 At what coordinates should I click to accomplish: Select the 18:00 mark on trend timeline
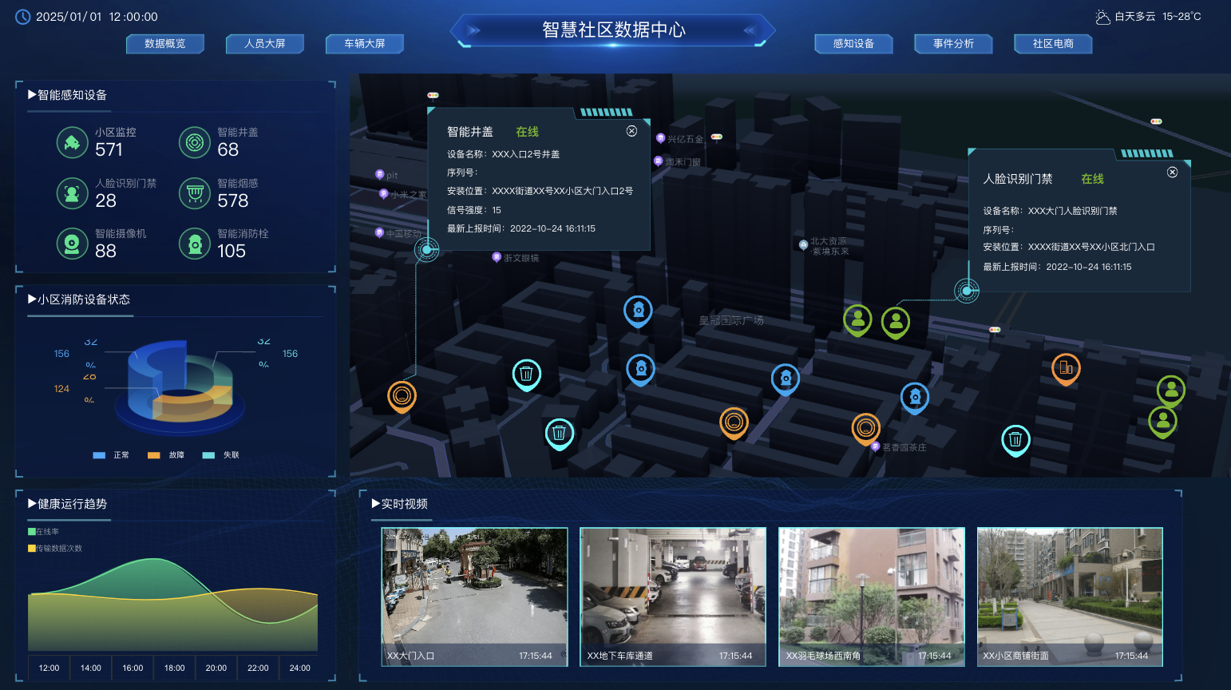pyautogui.click(x=174, y=668)
